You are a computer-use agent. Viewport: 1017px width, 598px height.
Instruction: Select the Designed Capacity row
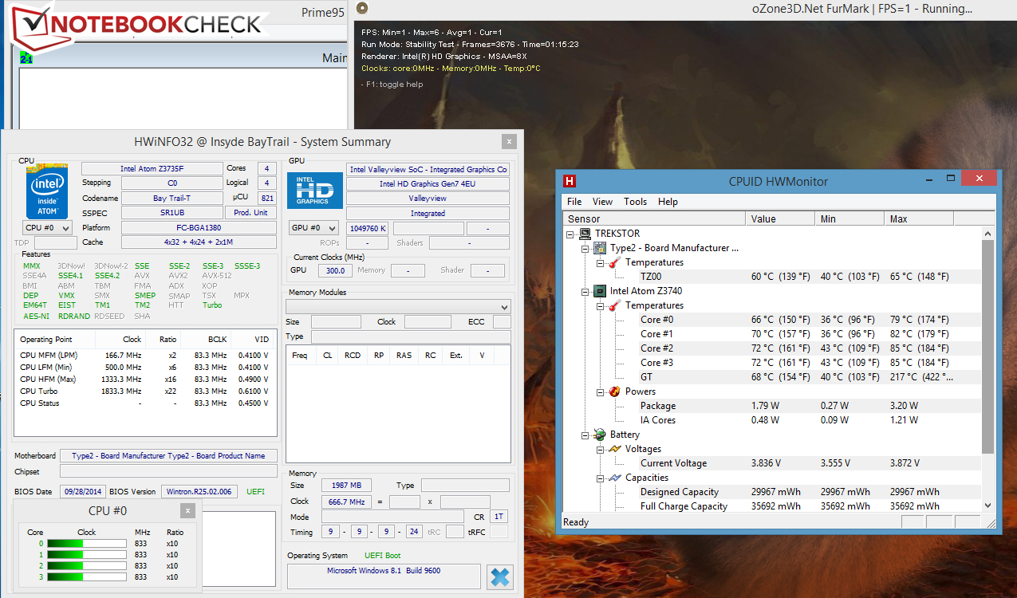pyautogui.click(x=773, y=492)
